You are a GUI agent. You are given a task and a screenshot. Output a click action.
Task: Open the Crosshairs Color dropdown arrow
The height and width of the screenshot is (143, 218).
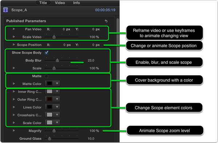(57, 115)
